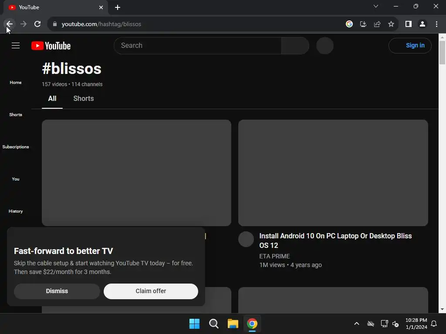Go back using the browser back arrow
The image size is (446, 334).
10,24
